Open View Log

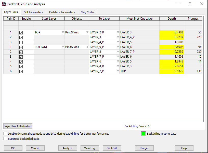tap(90, 148)
